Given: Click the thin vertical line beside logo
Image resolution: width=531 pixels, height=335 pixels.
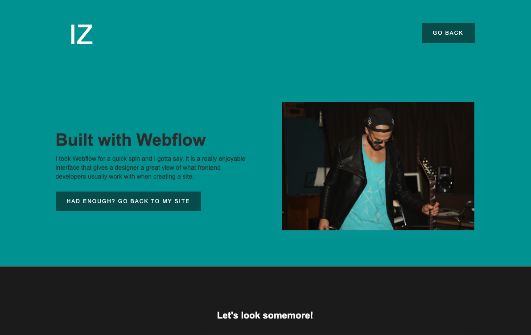Looking at the screenshot, I should pos(56,33).
